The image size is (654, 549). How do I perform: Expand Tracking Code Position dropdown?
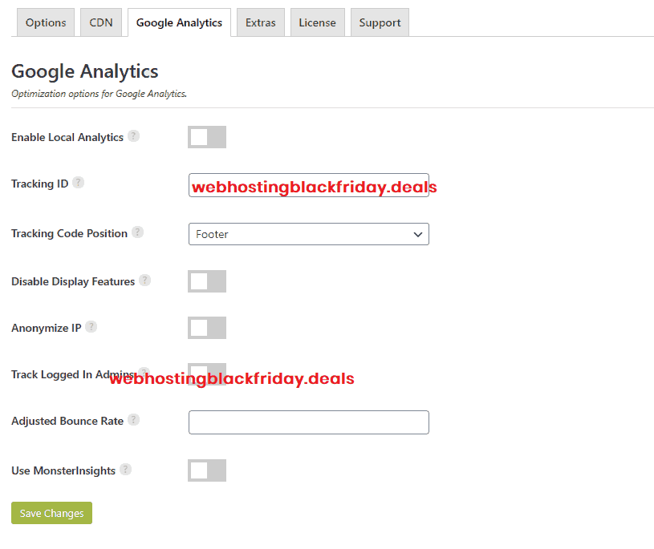click(x=309, y=234)
